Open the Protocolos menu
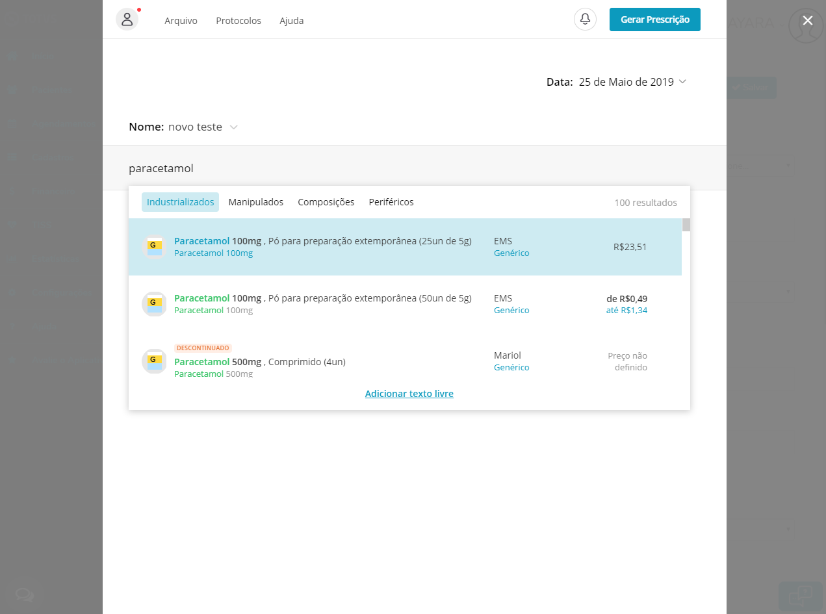This screenshot has width=826, height=614. (239, 21)
